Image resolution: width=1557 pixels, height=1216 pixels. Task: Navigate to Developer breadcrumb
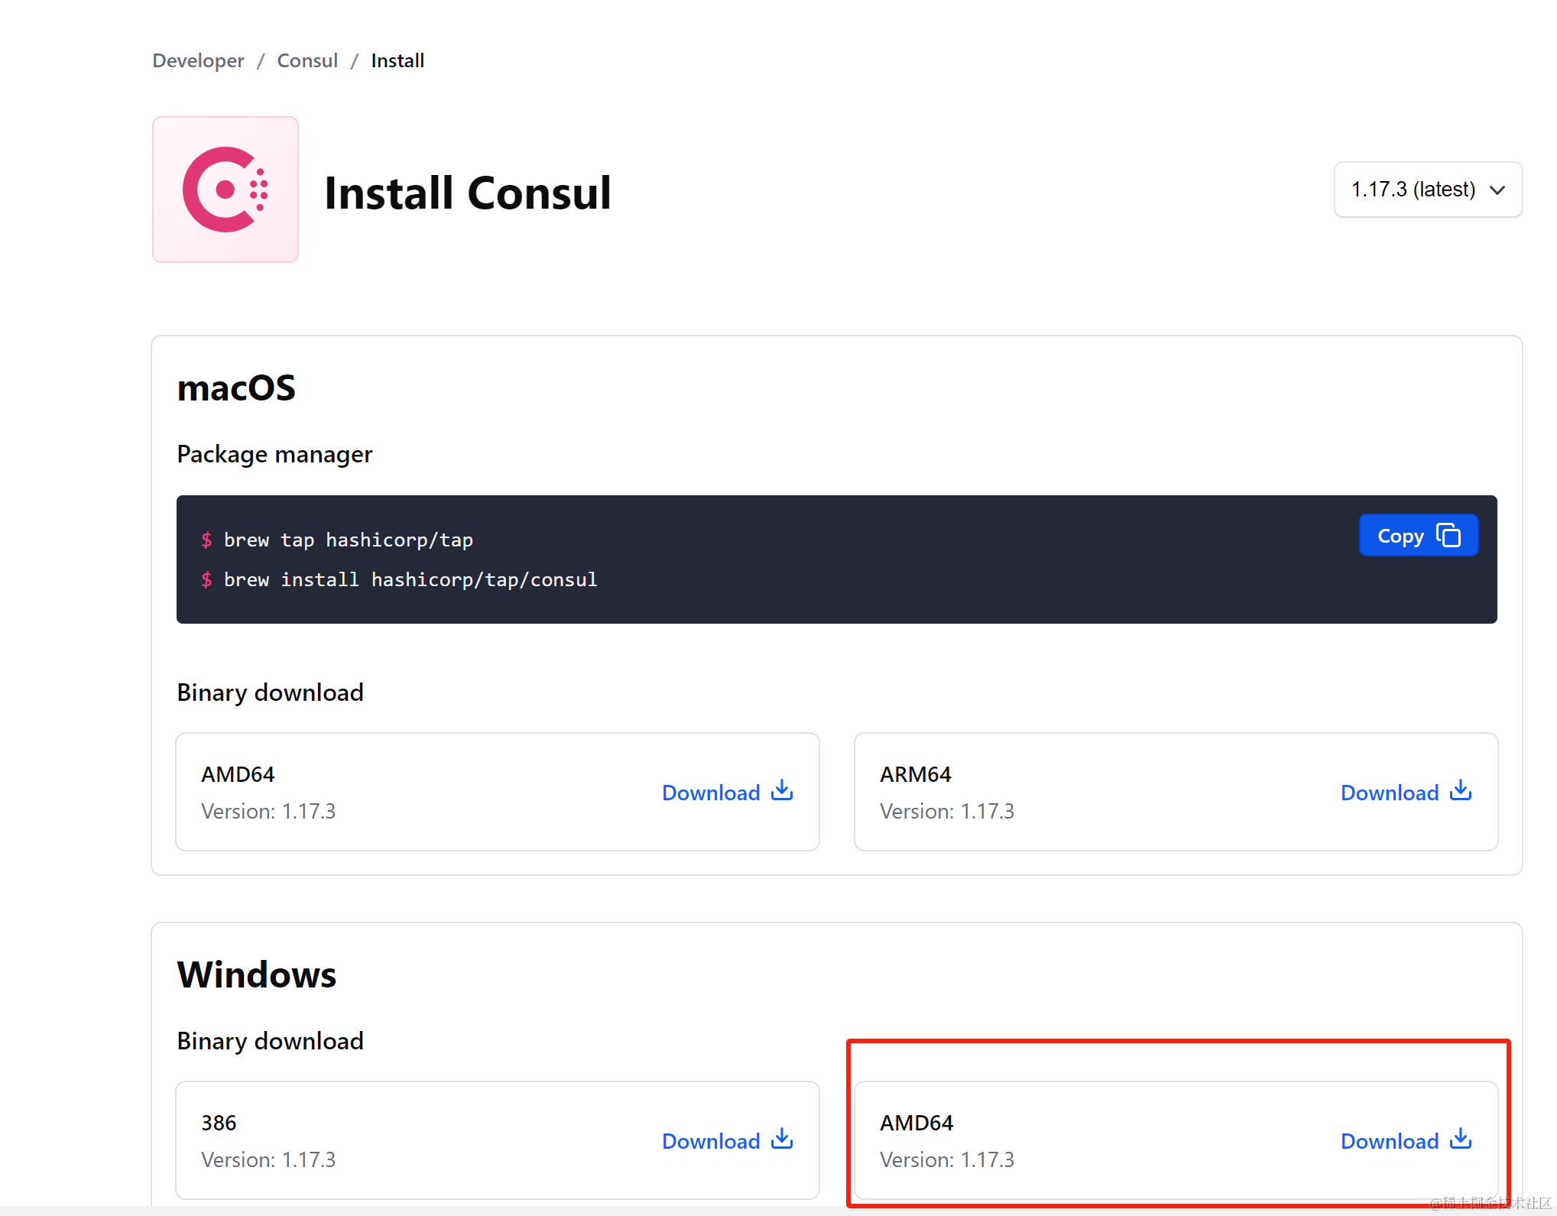click(x=198, y=60)
